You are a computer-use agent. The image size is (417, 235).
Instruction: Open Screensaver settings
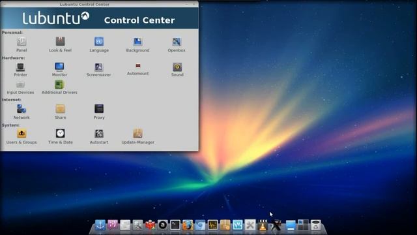pos(98,70)
